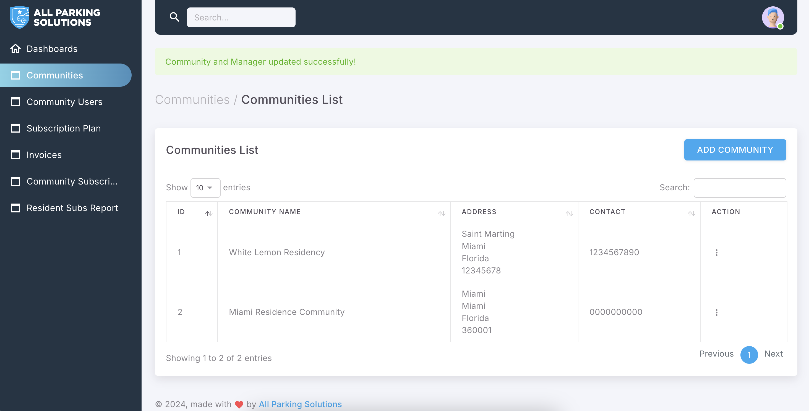Sort by Address column arrows
This screenshot has height=411, width=809.
point(569,213)
